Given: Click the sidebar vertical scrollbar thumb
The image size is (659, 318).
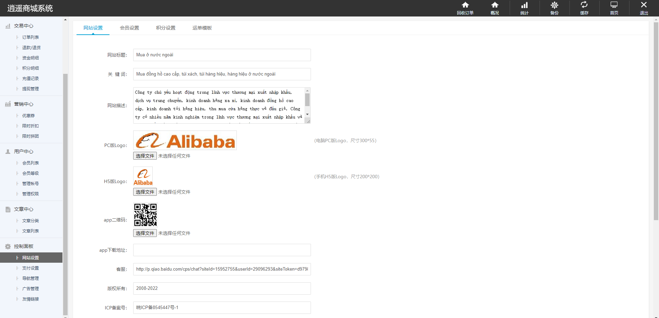Looking at the screenshot, I should pos(65,194).
